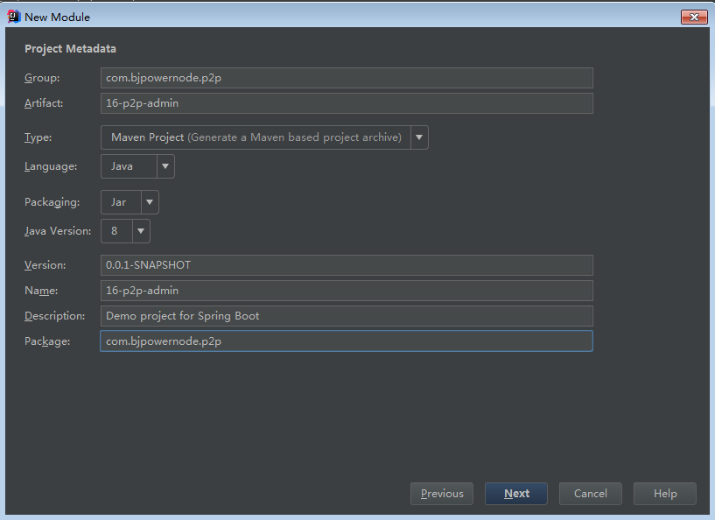Open Help for this dialog
Viewport: 715px width, 520px height.
665,494
